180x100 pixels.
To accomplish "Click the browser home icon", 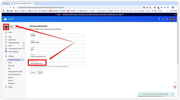I will pyautogui.click(x=14, y=8).
